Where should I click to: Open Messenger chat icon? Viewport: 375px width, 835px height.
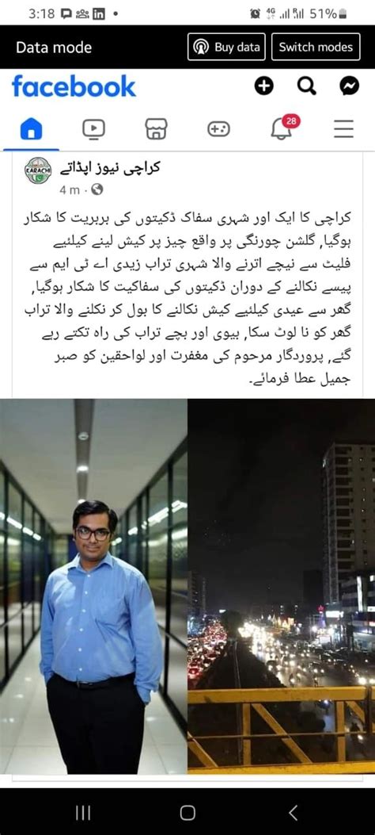tap(349, 86)
